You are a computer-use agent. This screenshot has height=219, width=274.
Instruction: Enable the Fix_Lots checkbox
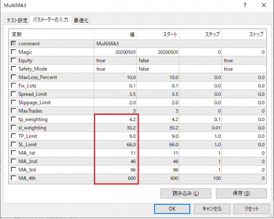coord(13,86)
